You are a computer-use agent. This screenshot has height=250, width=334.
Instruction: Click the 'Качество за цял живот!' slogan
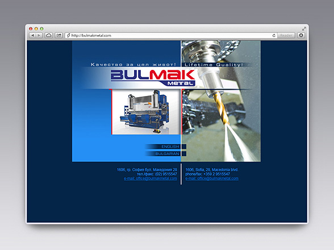[x=133, y=65]
